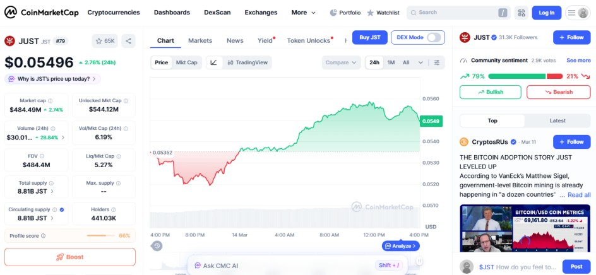Click the Boost button

[70, 257]
